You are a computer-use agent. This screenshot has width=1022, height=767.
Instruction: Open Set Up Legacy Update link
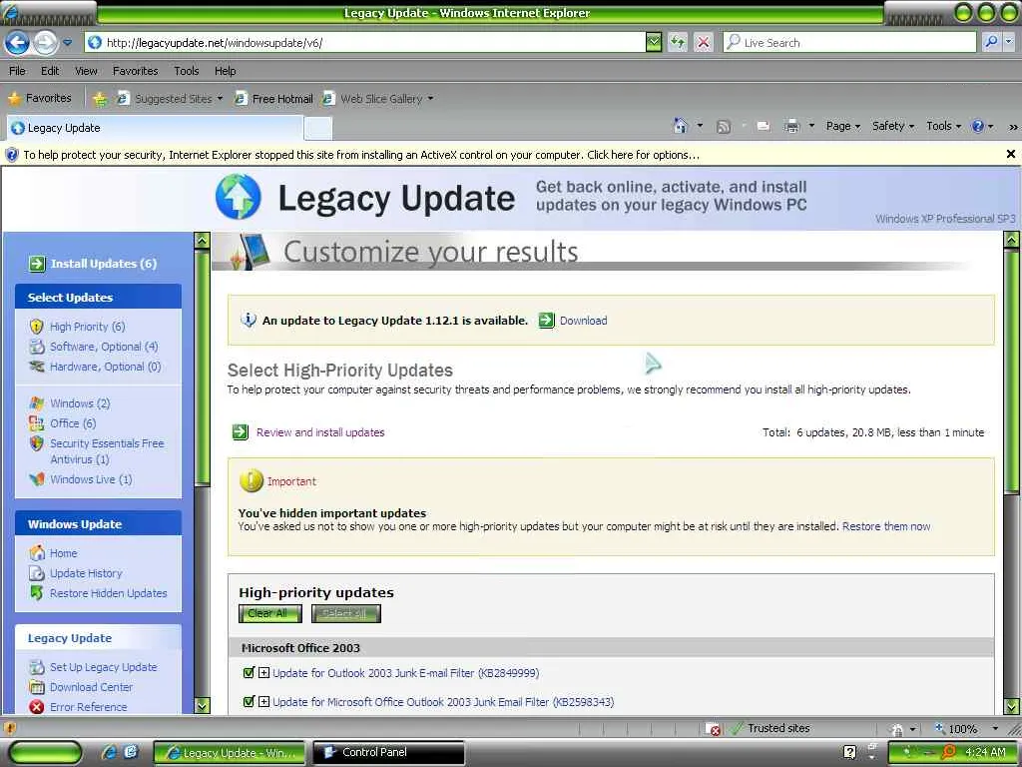[104, 667]
